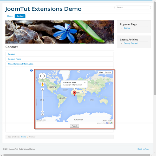Click the horizontal page scrollbar
This screenshot has width=156, height=156.
click(x=77, y=155)
